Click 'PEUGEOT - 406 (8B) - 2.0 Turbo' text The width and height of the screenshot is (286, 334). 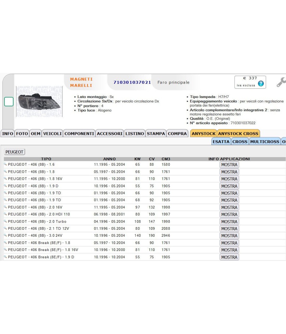coord(37,221)
